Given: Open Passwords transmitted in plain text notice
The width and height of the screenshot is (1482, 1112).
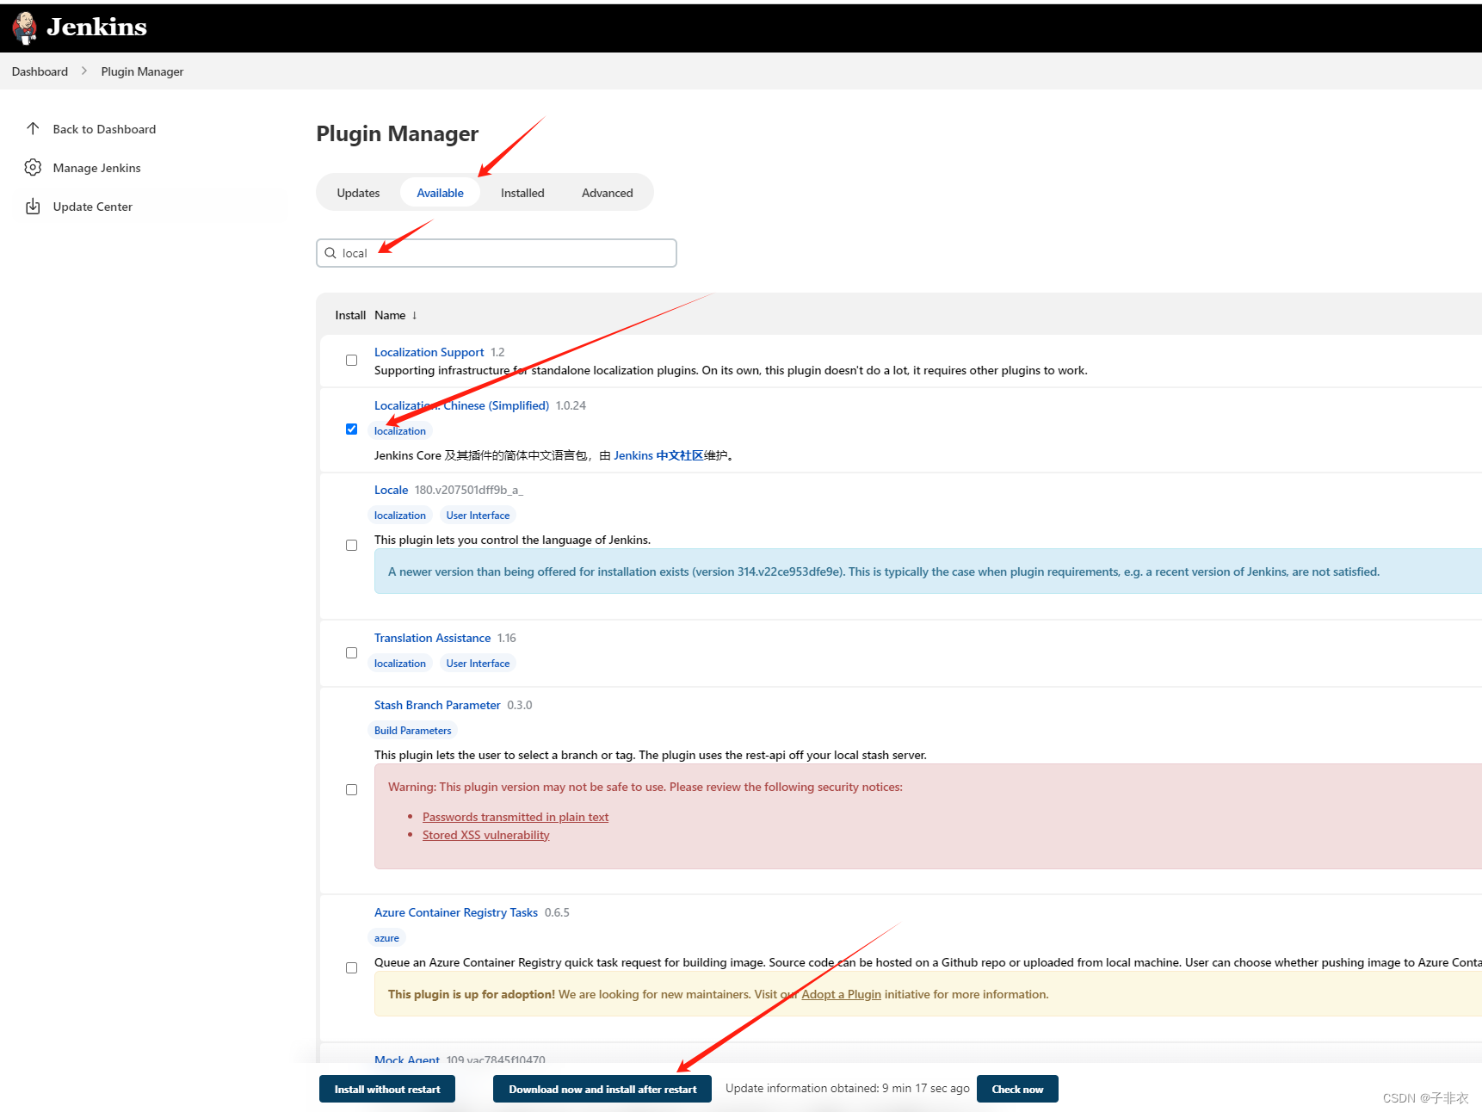Looking at the screenshot, I should coord(516,817).
